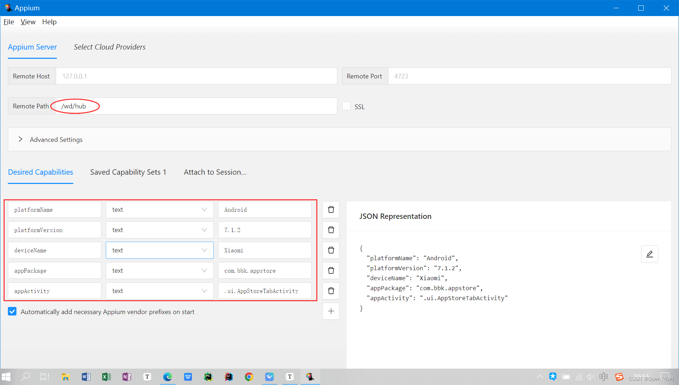
Task: Click the appActivity name field
Action: tap(55, 291)
